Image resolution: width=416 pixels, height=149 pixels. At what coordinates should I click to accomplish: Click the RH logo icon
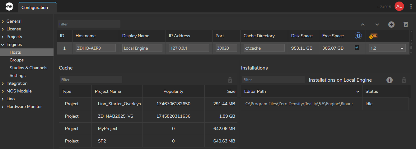point(9,6)
